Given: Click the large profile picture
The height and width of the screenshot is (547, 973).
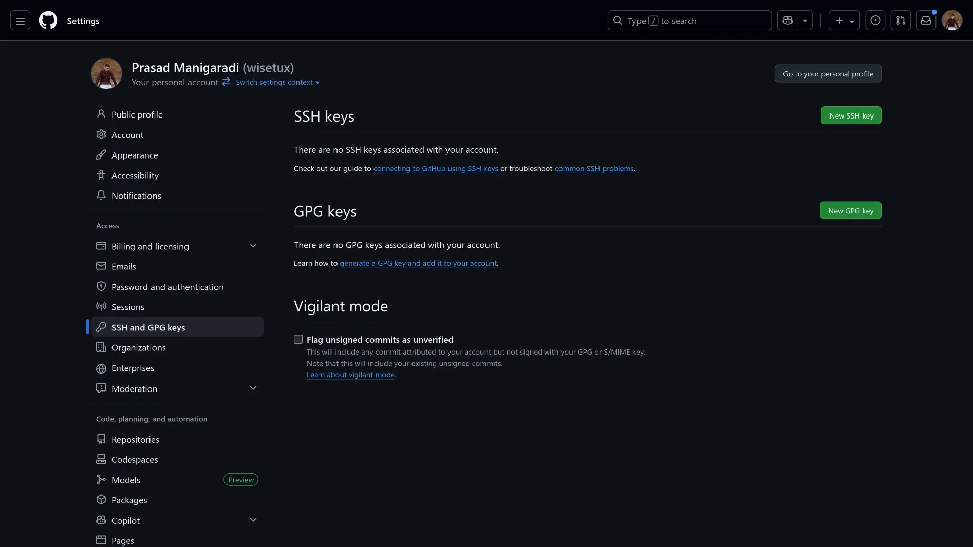Looking at the screenshot, I should [x=106, y=73].
